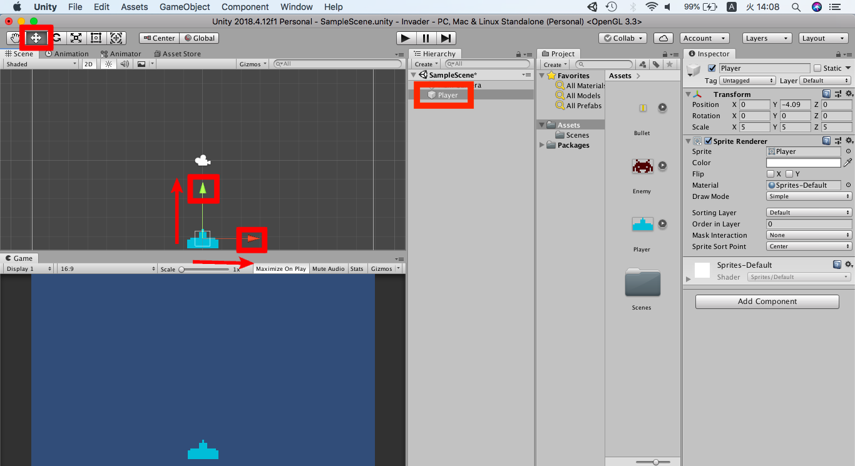
Task: Click search by label icon in Project
Action: (656, 64)
